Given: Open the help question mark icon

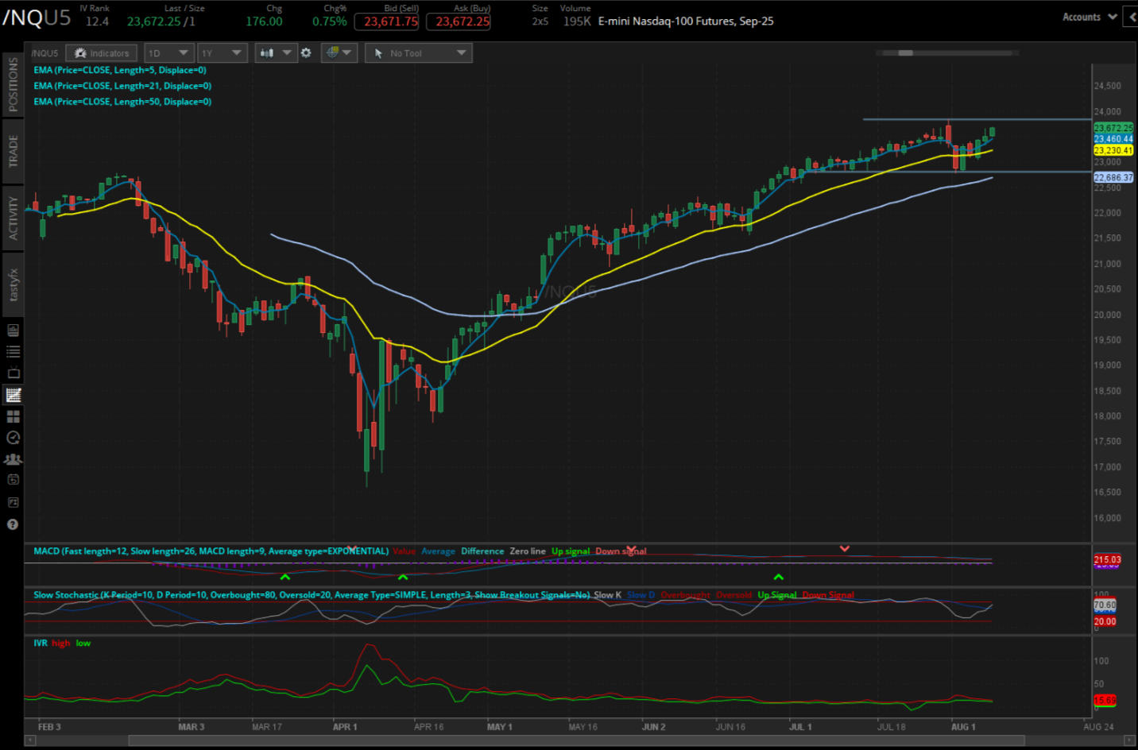Looking at the screenshot, I should tap(13, 524).
